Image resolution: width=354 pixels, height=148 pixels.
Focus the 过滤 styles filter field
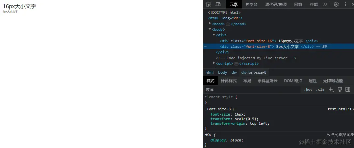pos(252,90)
